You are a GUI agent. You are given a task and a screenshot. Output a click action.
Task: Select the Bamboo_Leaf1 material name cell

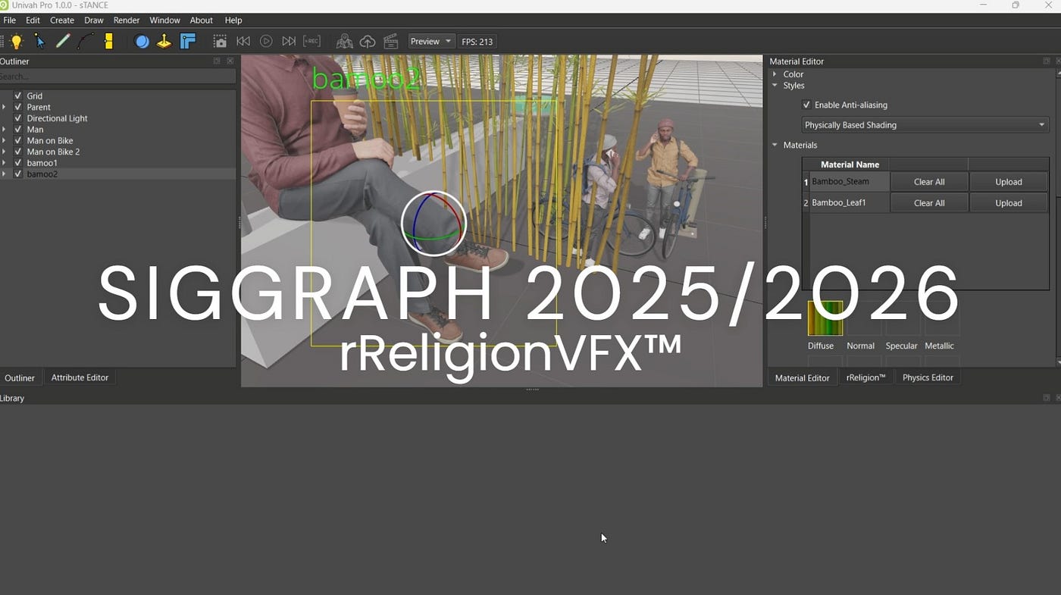pos(850,203)
